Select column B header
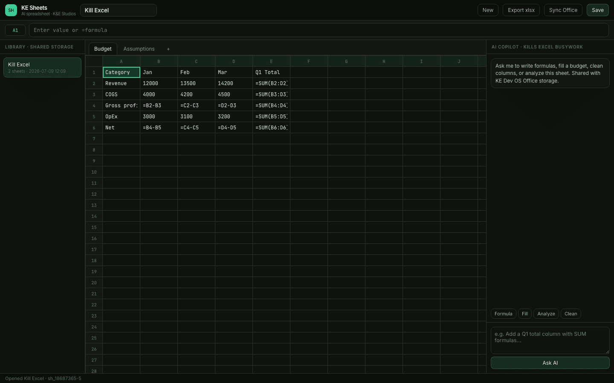The image size is (614, 383). 159,61
